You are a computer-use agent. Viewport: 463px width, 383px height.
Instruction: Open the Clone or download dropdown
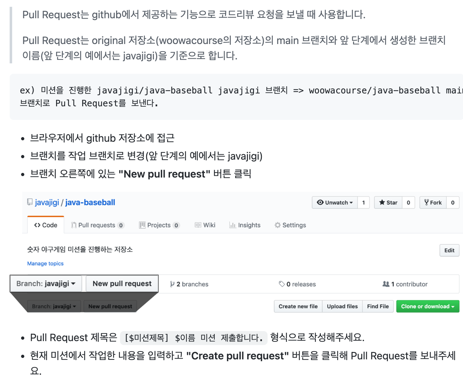point(428,306)
